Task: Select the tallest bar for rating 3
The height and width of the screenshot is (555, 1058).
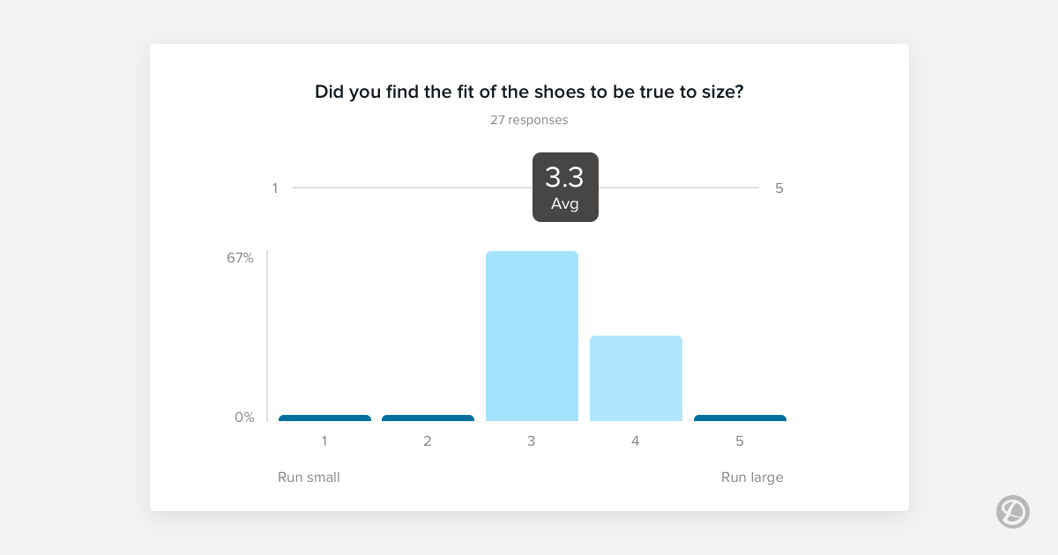Action: pyautogui.click(x=532, y=337)
